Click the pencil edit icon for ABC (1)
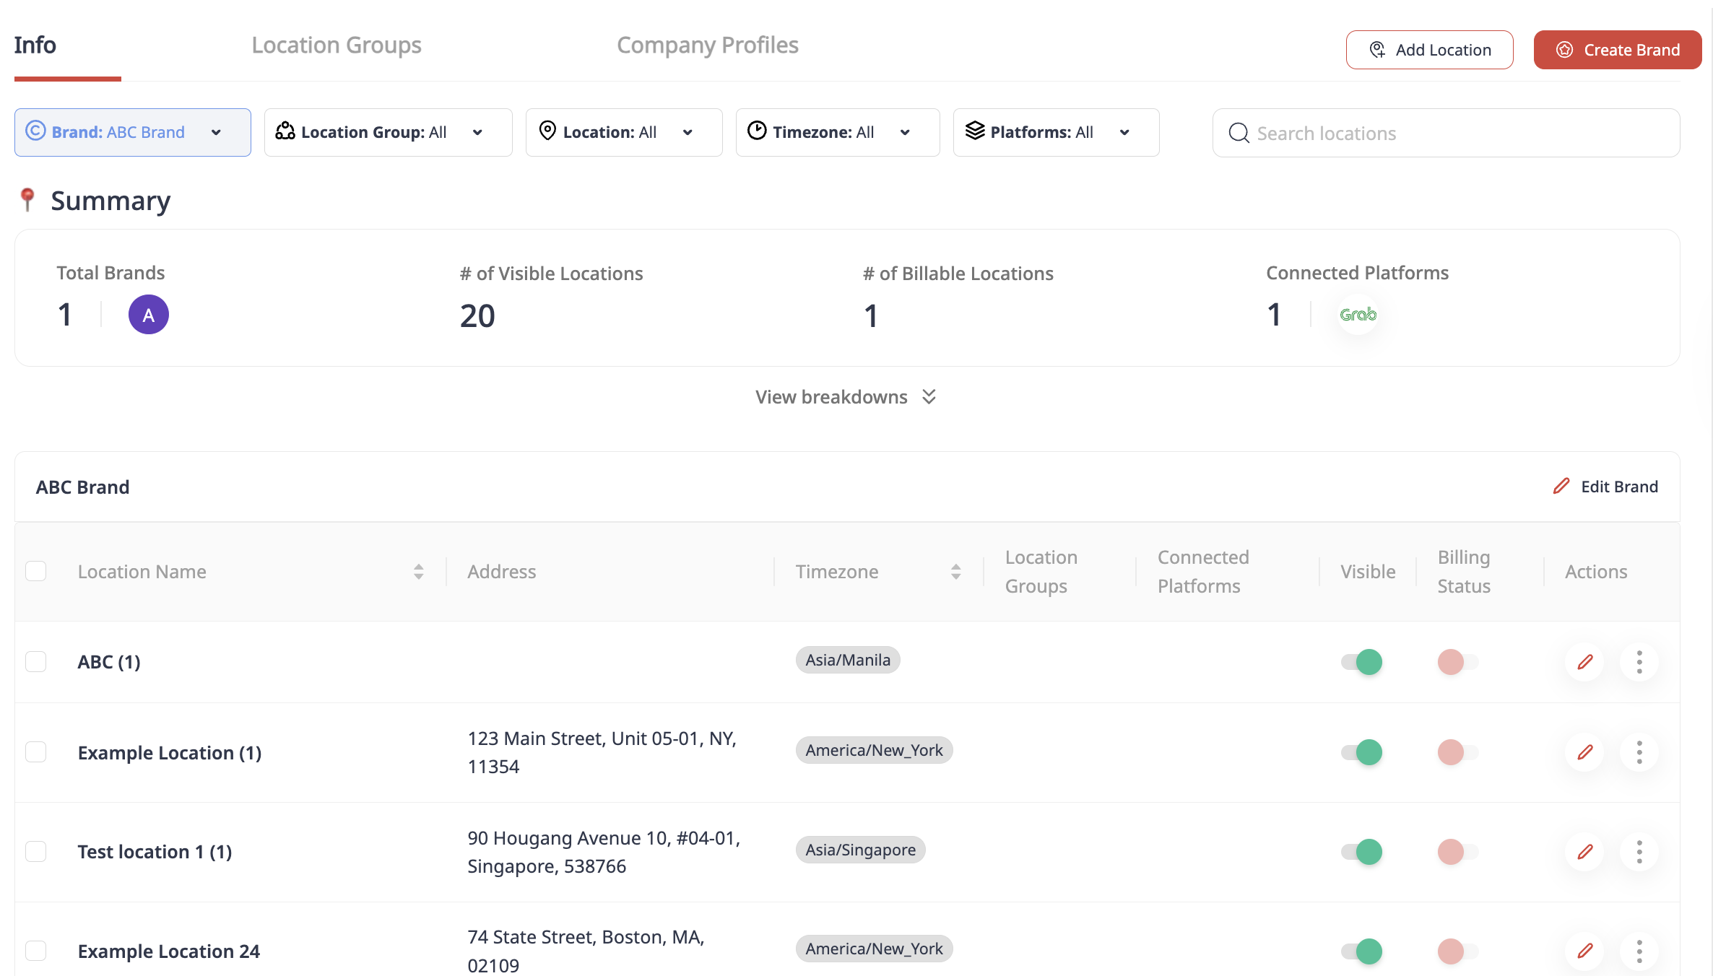The width and height of the screenshot is (1713, 976). click(x=1585, y=662)
